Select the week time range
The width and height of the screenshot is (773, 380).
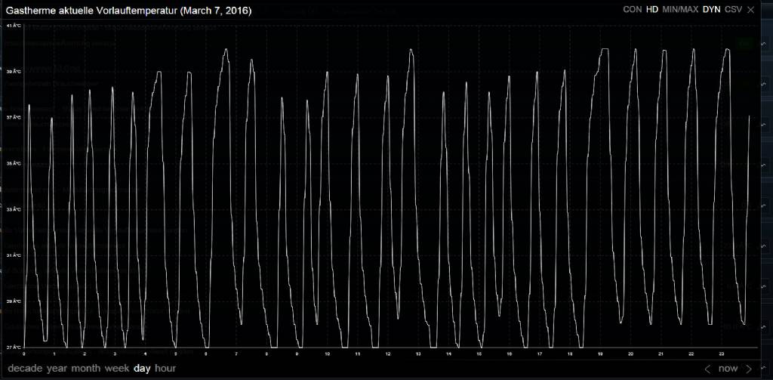click(117, 369)
